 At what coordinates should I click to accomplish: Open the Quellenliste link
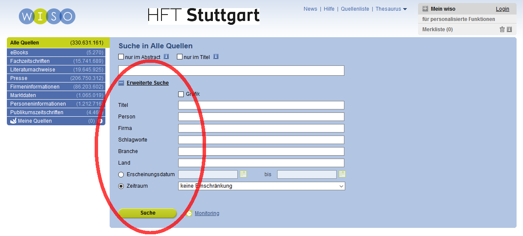coord(355,9)
